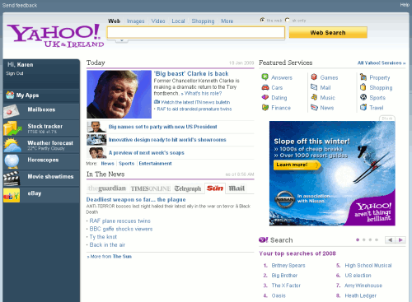The image size is (412, 302).
Task: Click BBC gaffe shocks viewers link
Action: 121,229
